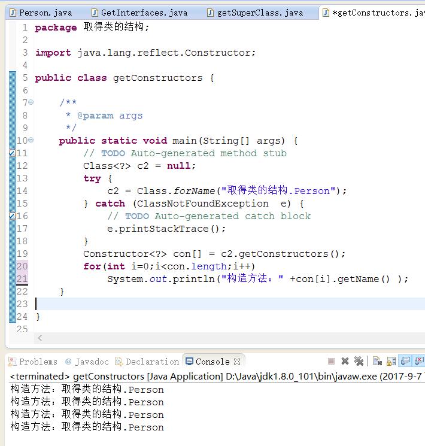Click 'main(String[] args)' method signature
The image size is (425, 446).
[229, 141]
